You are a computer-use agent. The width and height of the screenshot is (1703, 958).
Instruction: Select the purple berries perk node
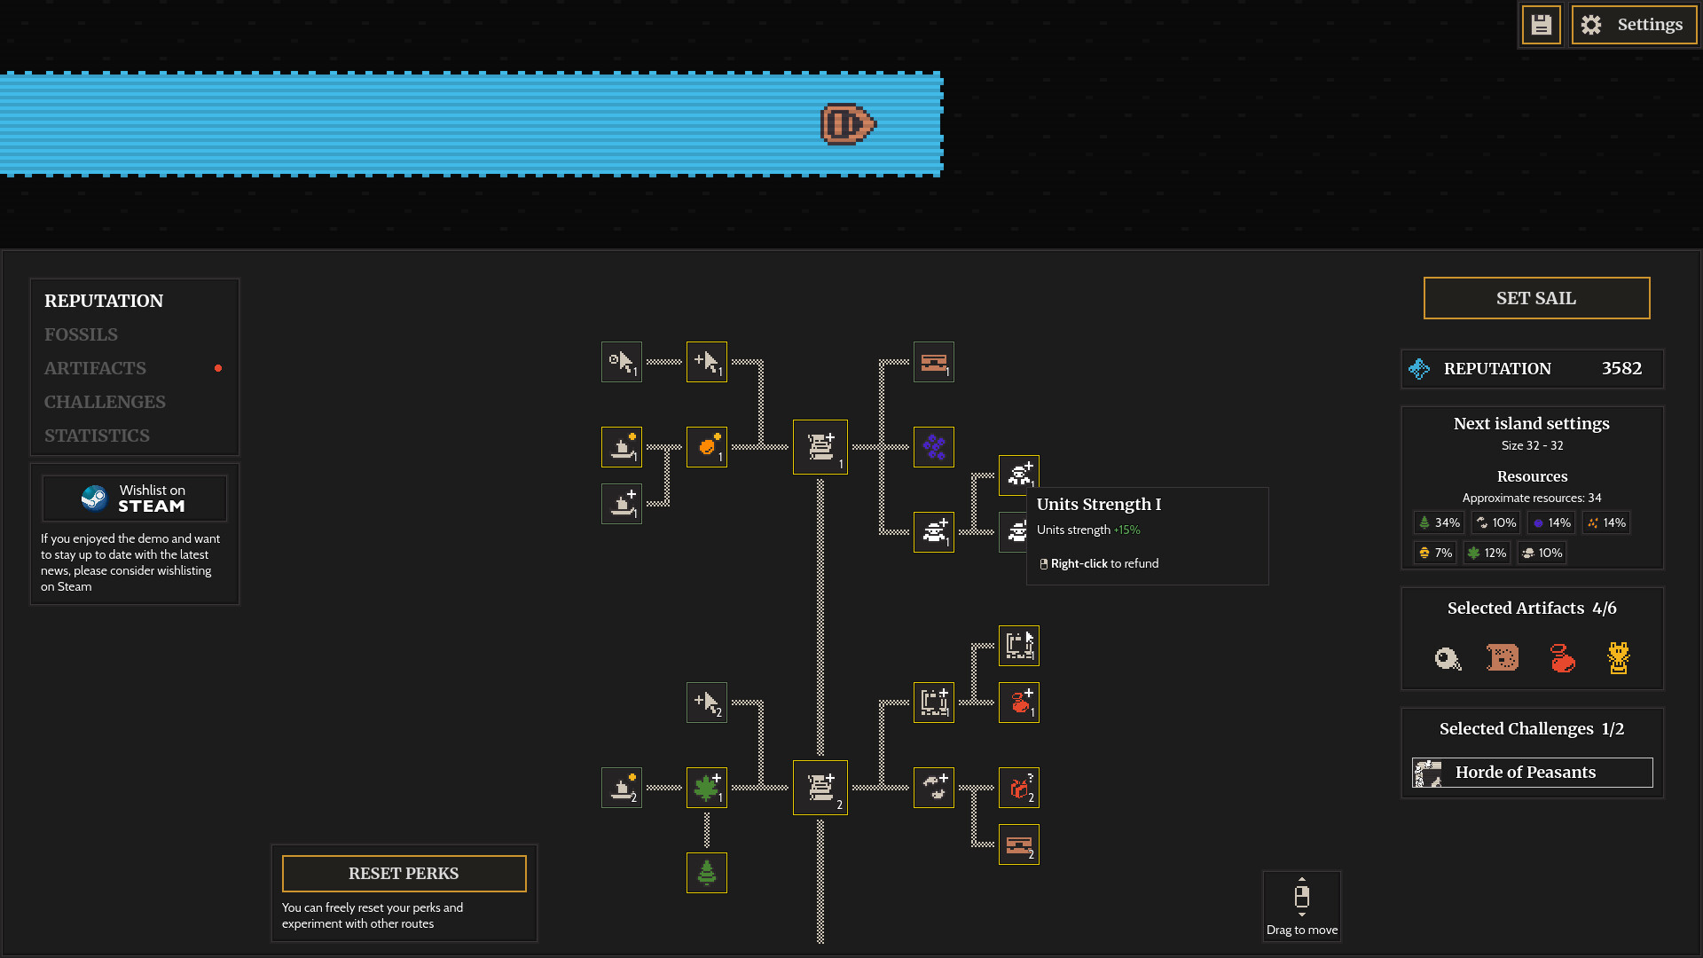coord(933,447)
